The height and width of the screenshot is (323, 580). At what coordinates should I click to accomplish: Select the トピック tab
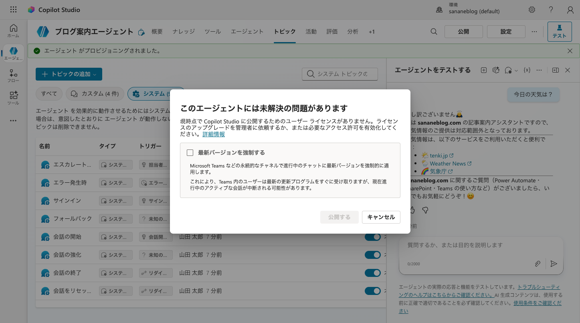point(285,32)
